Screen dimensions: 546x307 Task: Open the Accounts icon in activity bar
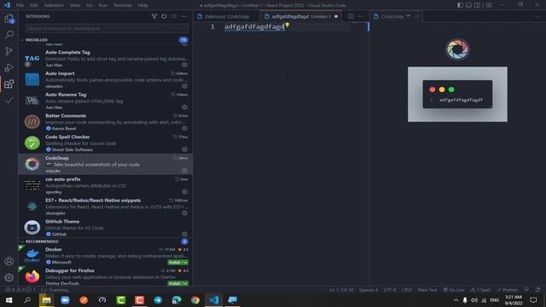click(x=9, y=261)
